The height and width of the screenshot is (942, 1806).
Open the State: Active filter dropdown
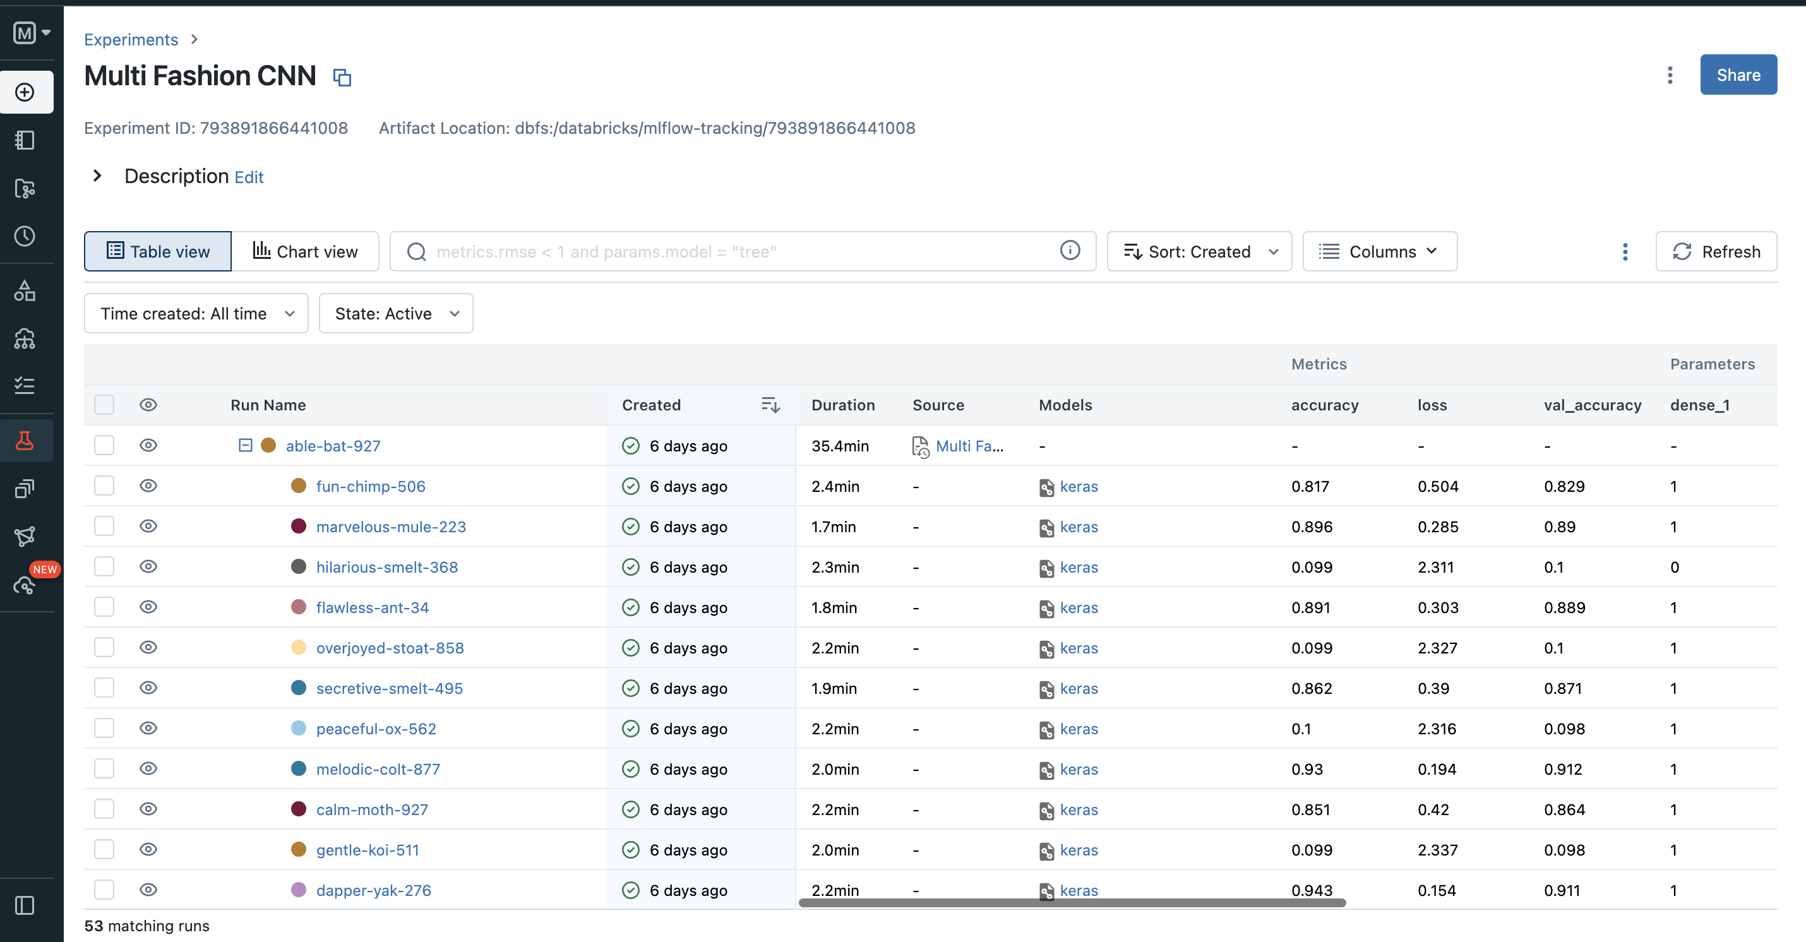point(395,313)
